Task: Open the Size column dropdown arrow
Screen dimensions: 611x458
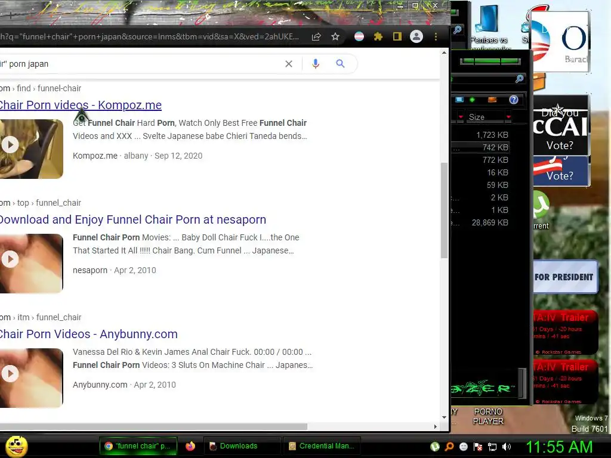Action: coord(508,117)
